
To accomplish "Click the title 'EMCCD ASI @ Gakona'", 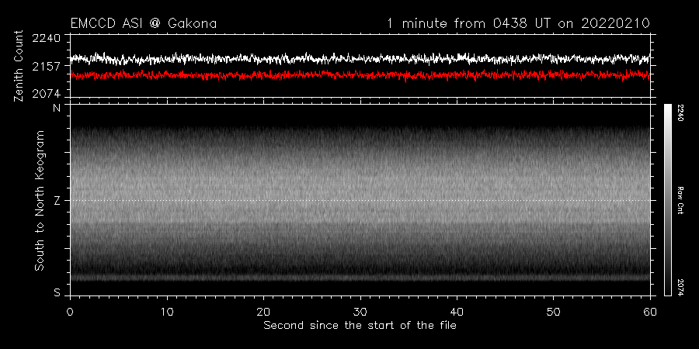I will tap(144, 23).
